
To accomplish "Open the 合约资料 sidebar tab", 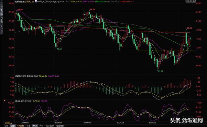I will (2, 30).
